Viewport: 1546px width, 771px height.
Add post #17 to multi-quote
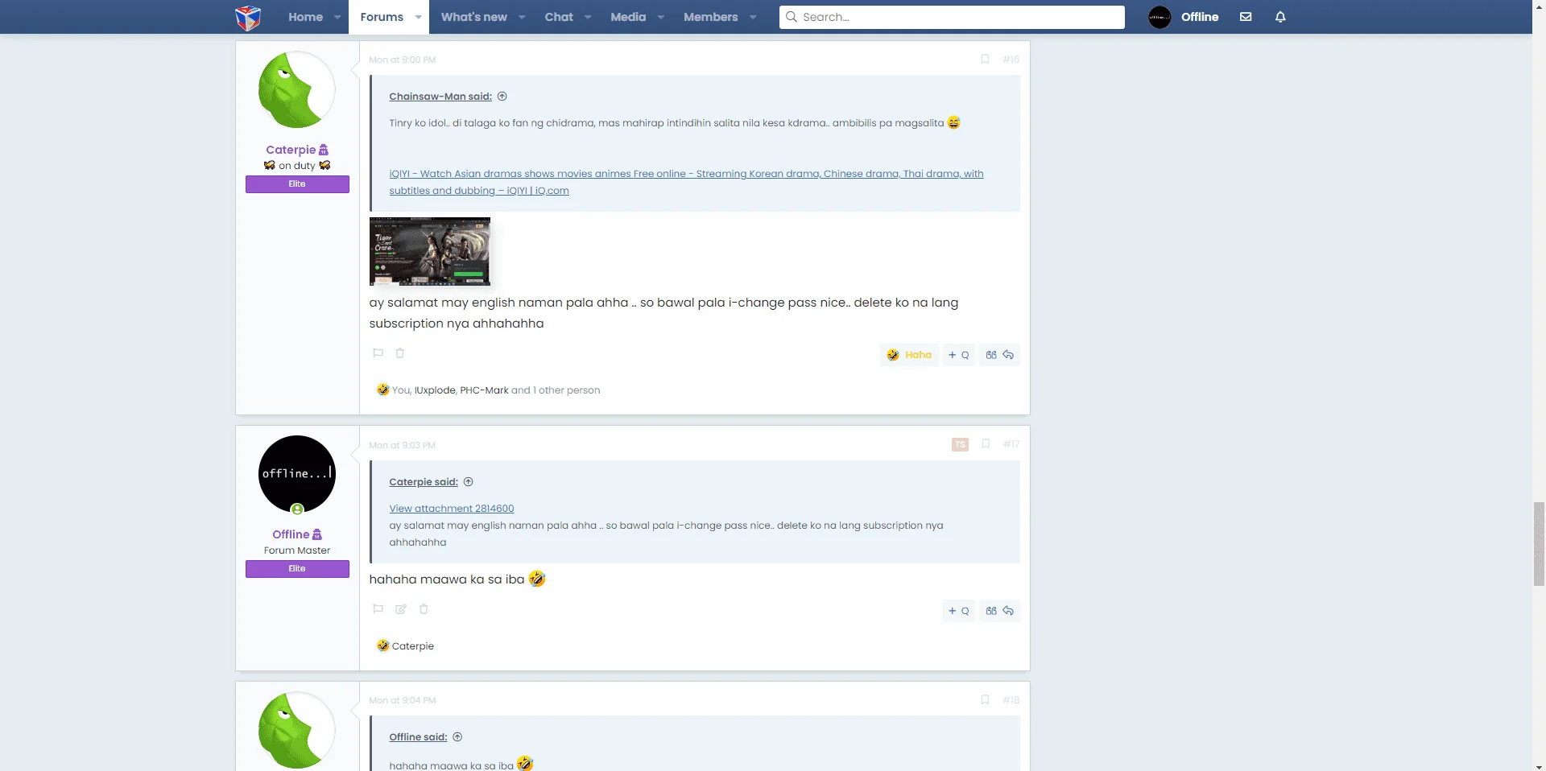click(958, 611)
